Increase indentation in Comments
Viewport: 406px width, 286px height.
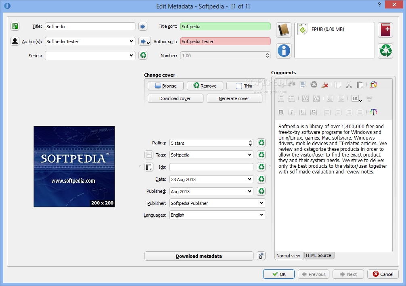click(x=330, y=98)
